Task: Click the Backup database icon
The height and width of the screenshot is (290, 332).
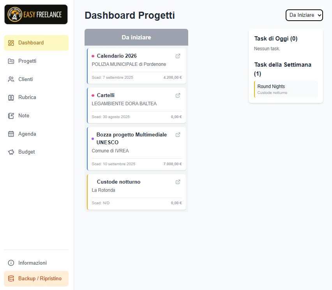Action: (x=11, y=279)
